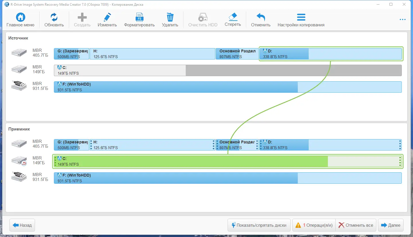Viewport: 413px width, 237px height.
Task: Go to Главное меню home icon
Action: (x=20, y=17)
